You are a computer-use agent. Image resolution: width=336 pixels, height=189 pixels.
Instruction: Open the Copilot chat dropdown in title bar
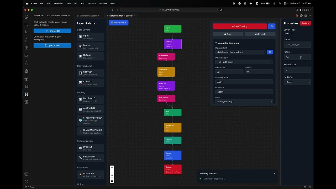click(222, 10)
